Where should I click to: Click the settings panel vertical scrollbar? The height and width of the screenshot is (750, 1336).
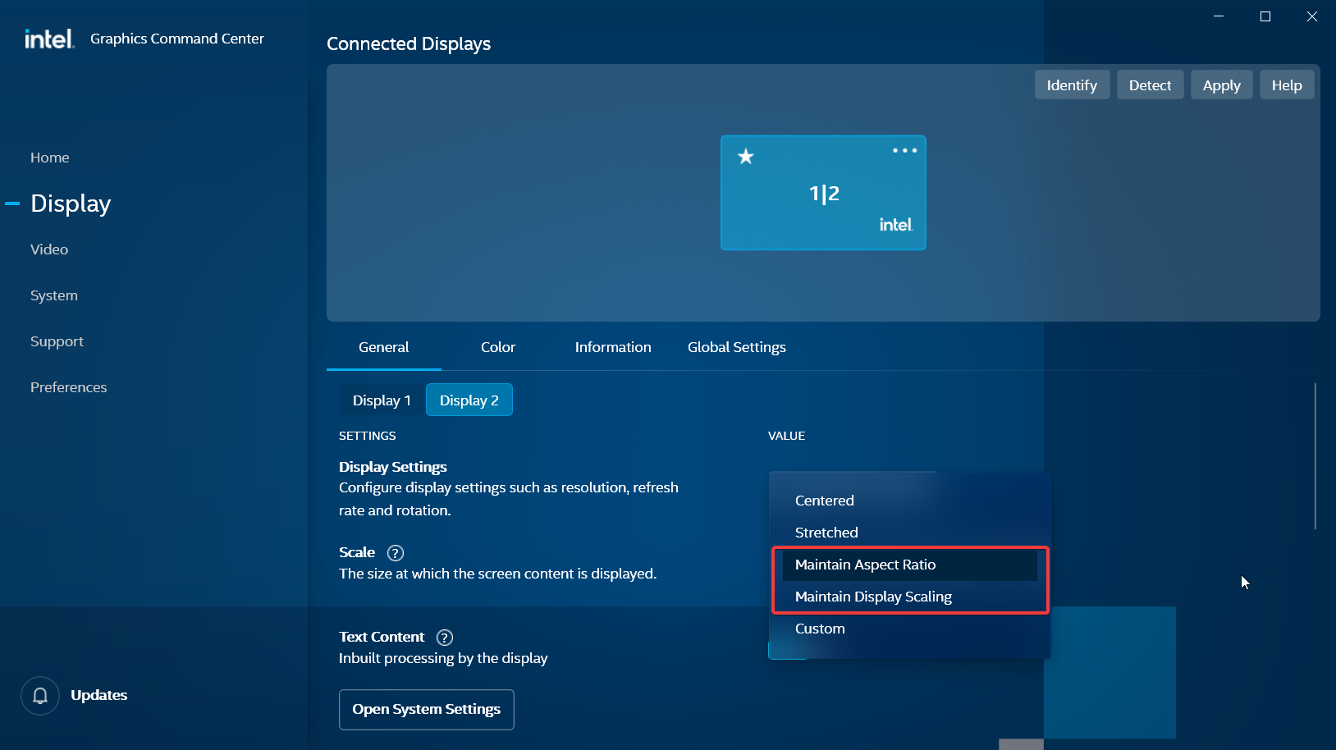tap(1315, 456)
